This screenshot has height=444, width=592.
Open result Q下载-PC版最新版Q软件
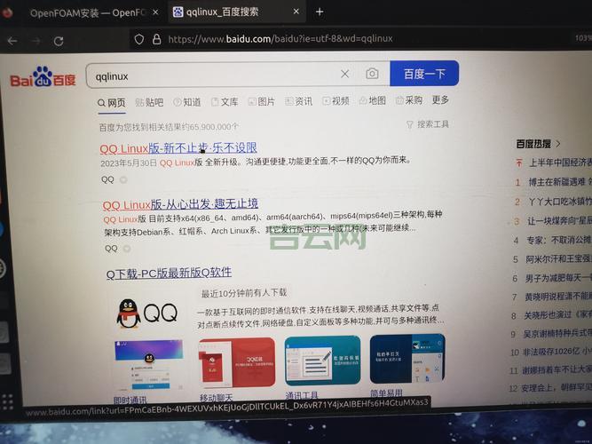169,273
